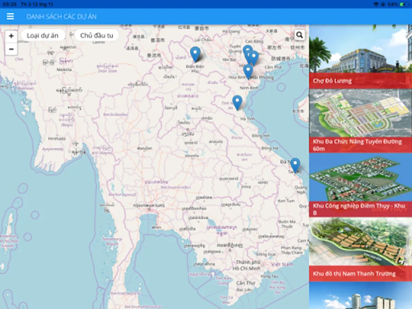Open the hamburger menu in the header

10,16
